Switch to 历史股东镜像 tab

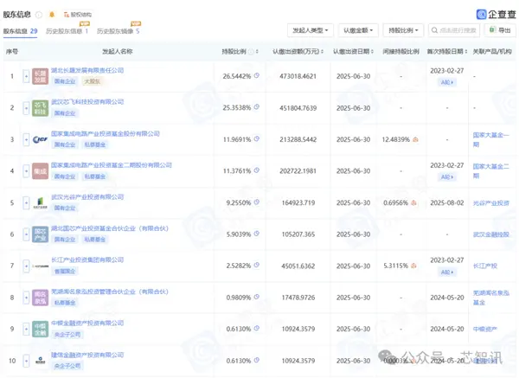(119, 31)
